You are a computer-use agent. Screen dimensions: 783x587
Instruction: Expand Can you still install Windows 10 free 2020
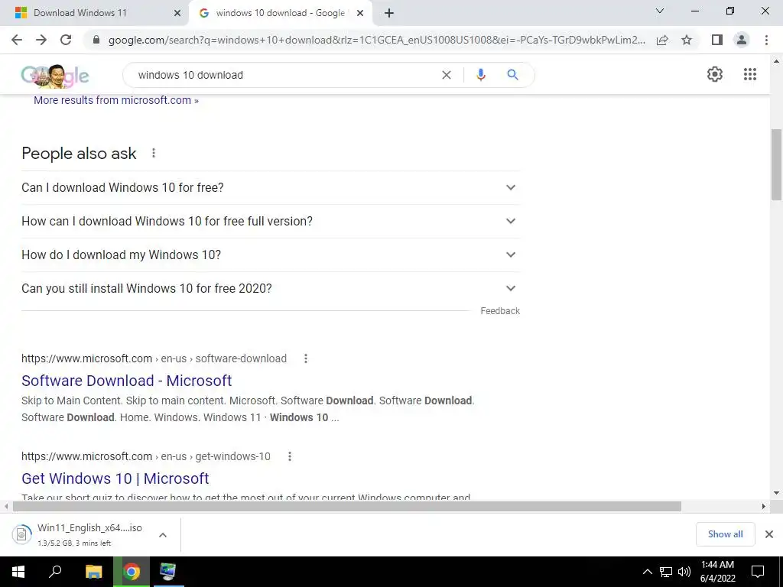coord(271,288)
